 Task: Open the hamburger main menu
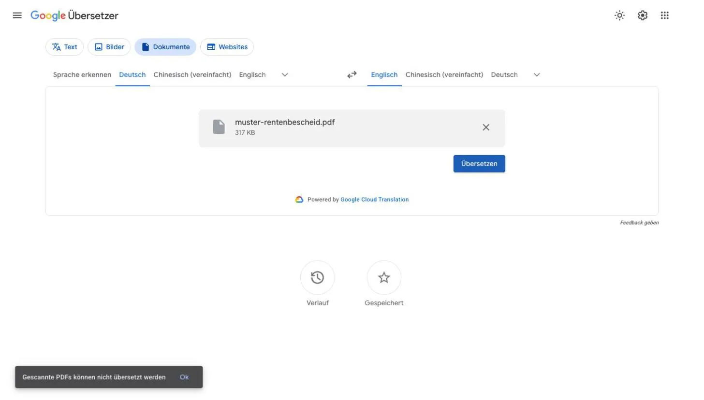17,15
